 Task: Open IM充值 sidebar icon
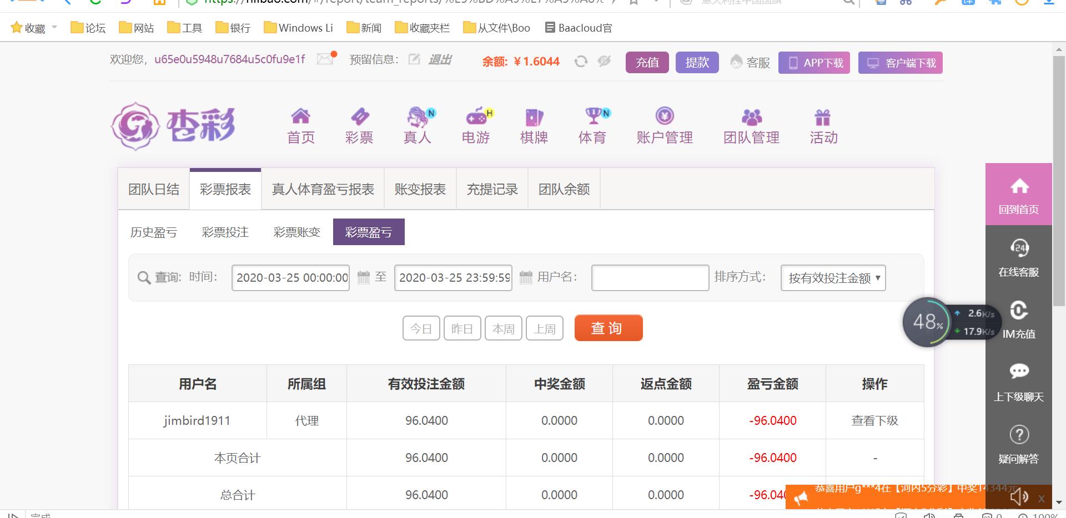1019,310
